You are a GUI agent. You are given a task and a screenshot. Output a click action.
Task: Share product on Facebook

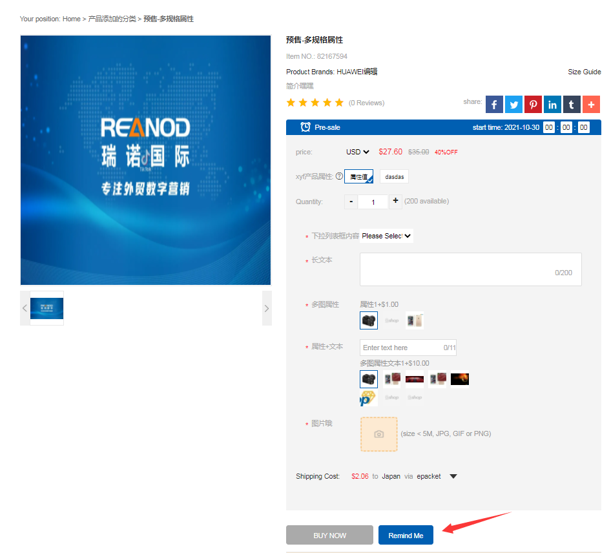click(x=494, y=105)
